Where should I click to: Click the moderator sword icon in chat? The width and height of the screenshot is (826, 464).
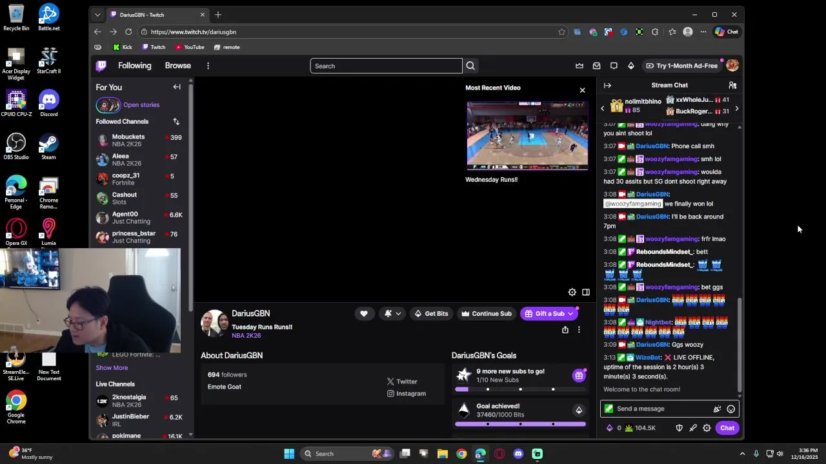(693, 428)
